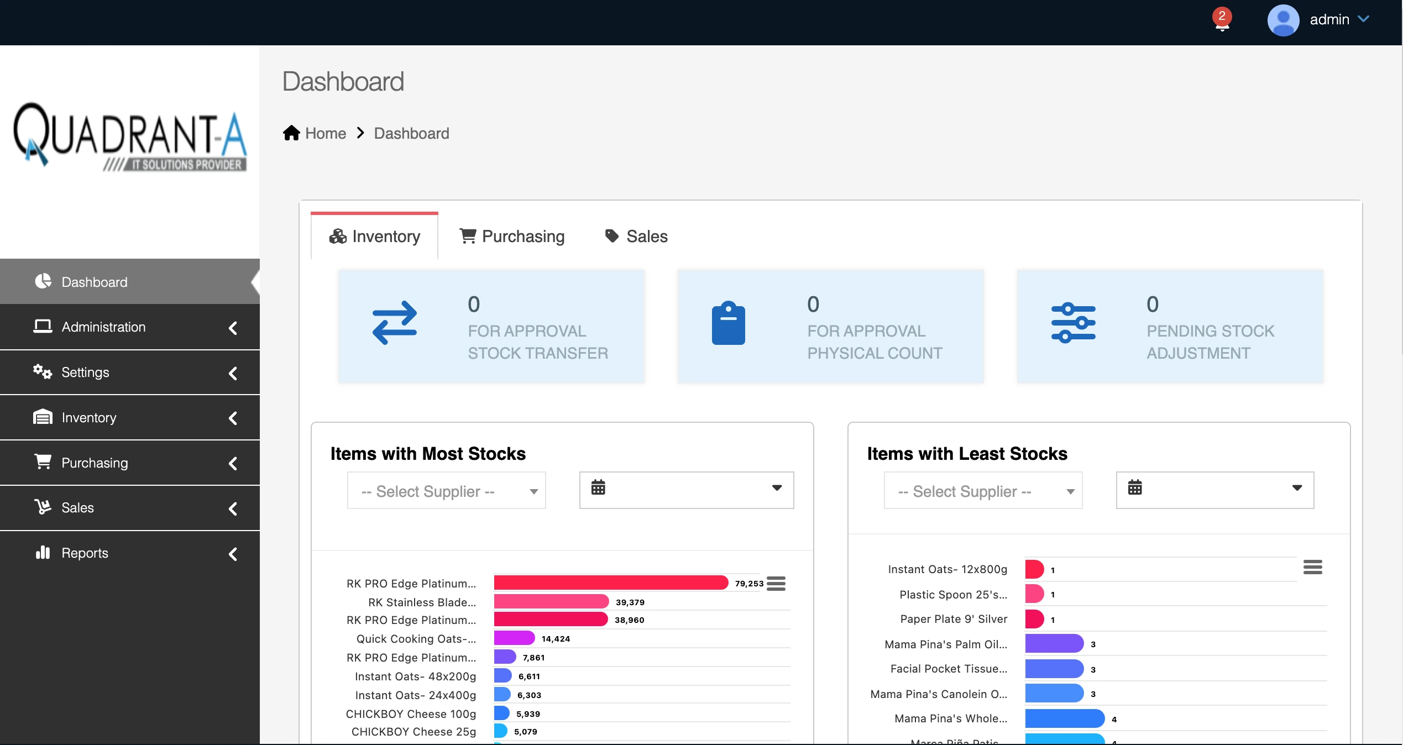Screen dimensions: 1403x745
Task: Click the stock transfer arrows icon
Action: 395,323
